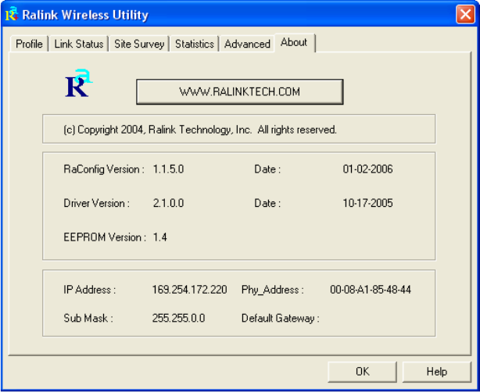Viewport: 480px width, 392px height.
Task: Click the Default Gateway label
Action: [280, 319]
